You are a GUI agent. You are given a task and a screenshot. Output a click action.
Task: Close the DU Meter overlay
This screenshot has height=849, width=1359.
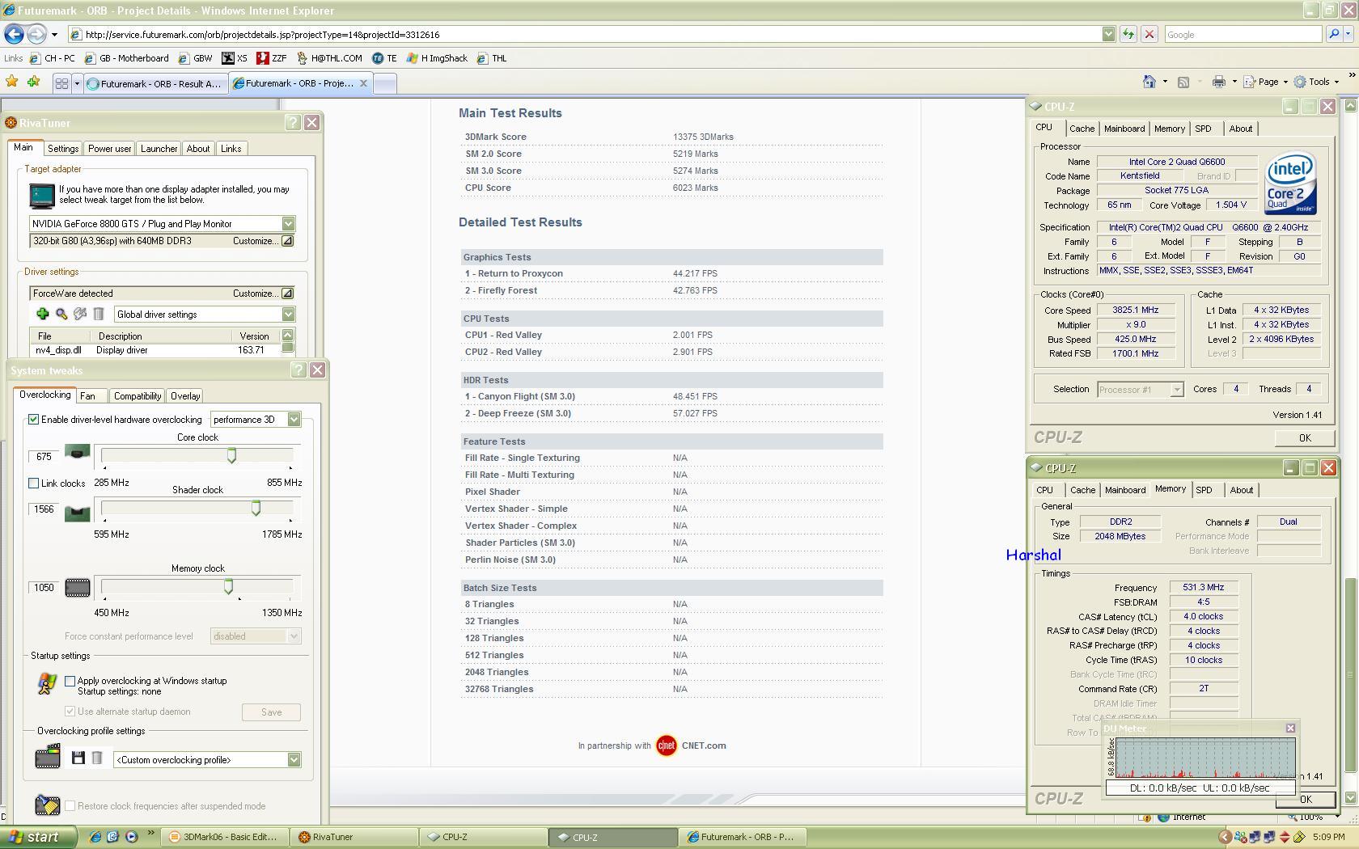pos(1290,728)
